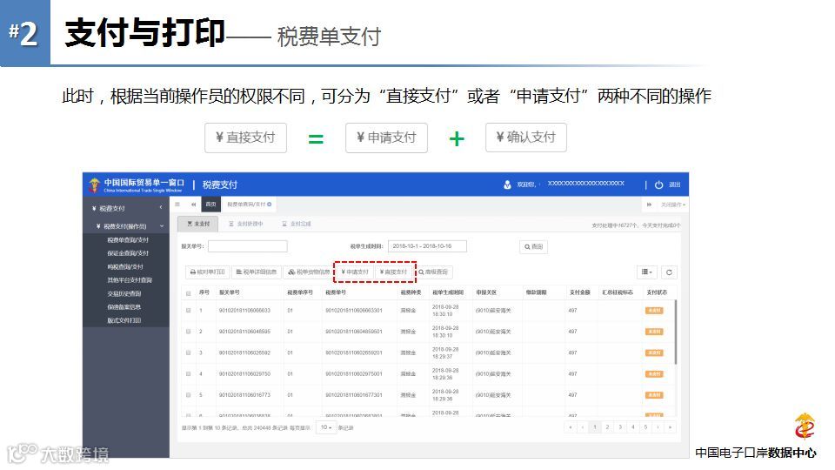Image resolution: width=835 pixels, height=470 pixels.
Task: Check the checkbox for row 3
Action: pyautogui.click(x=188, y=352)
